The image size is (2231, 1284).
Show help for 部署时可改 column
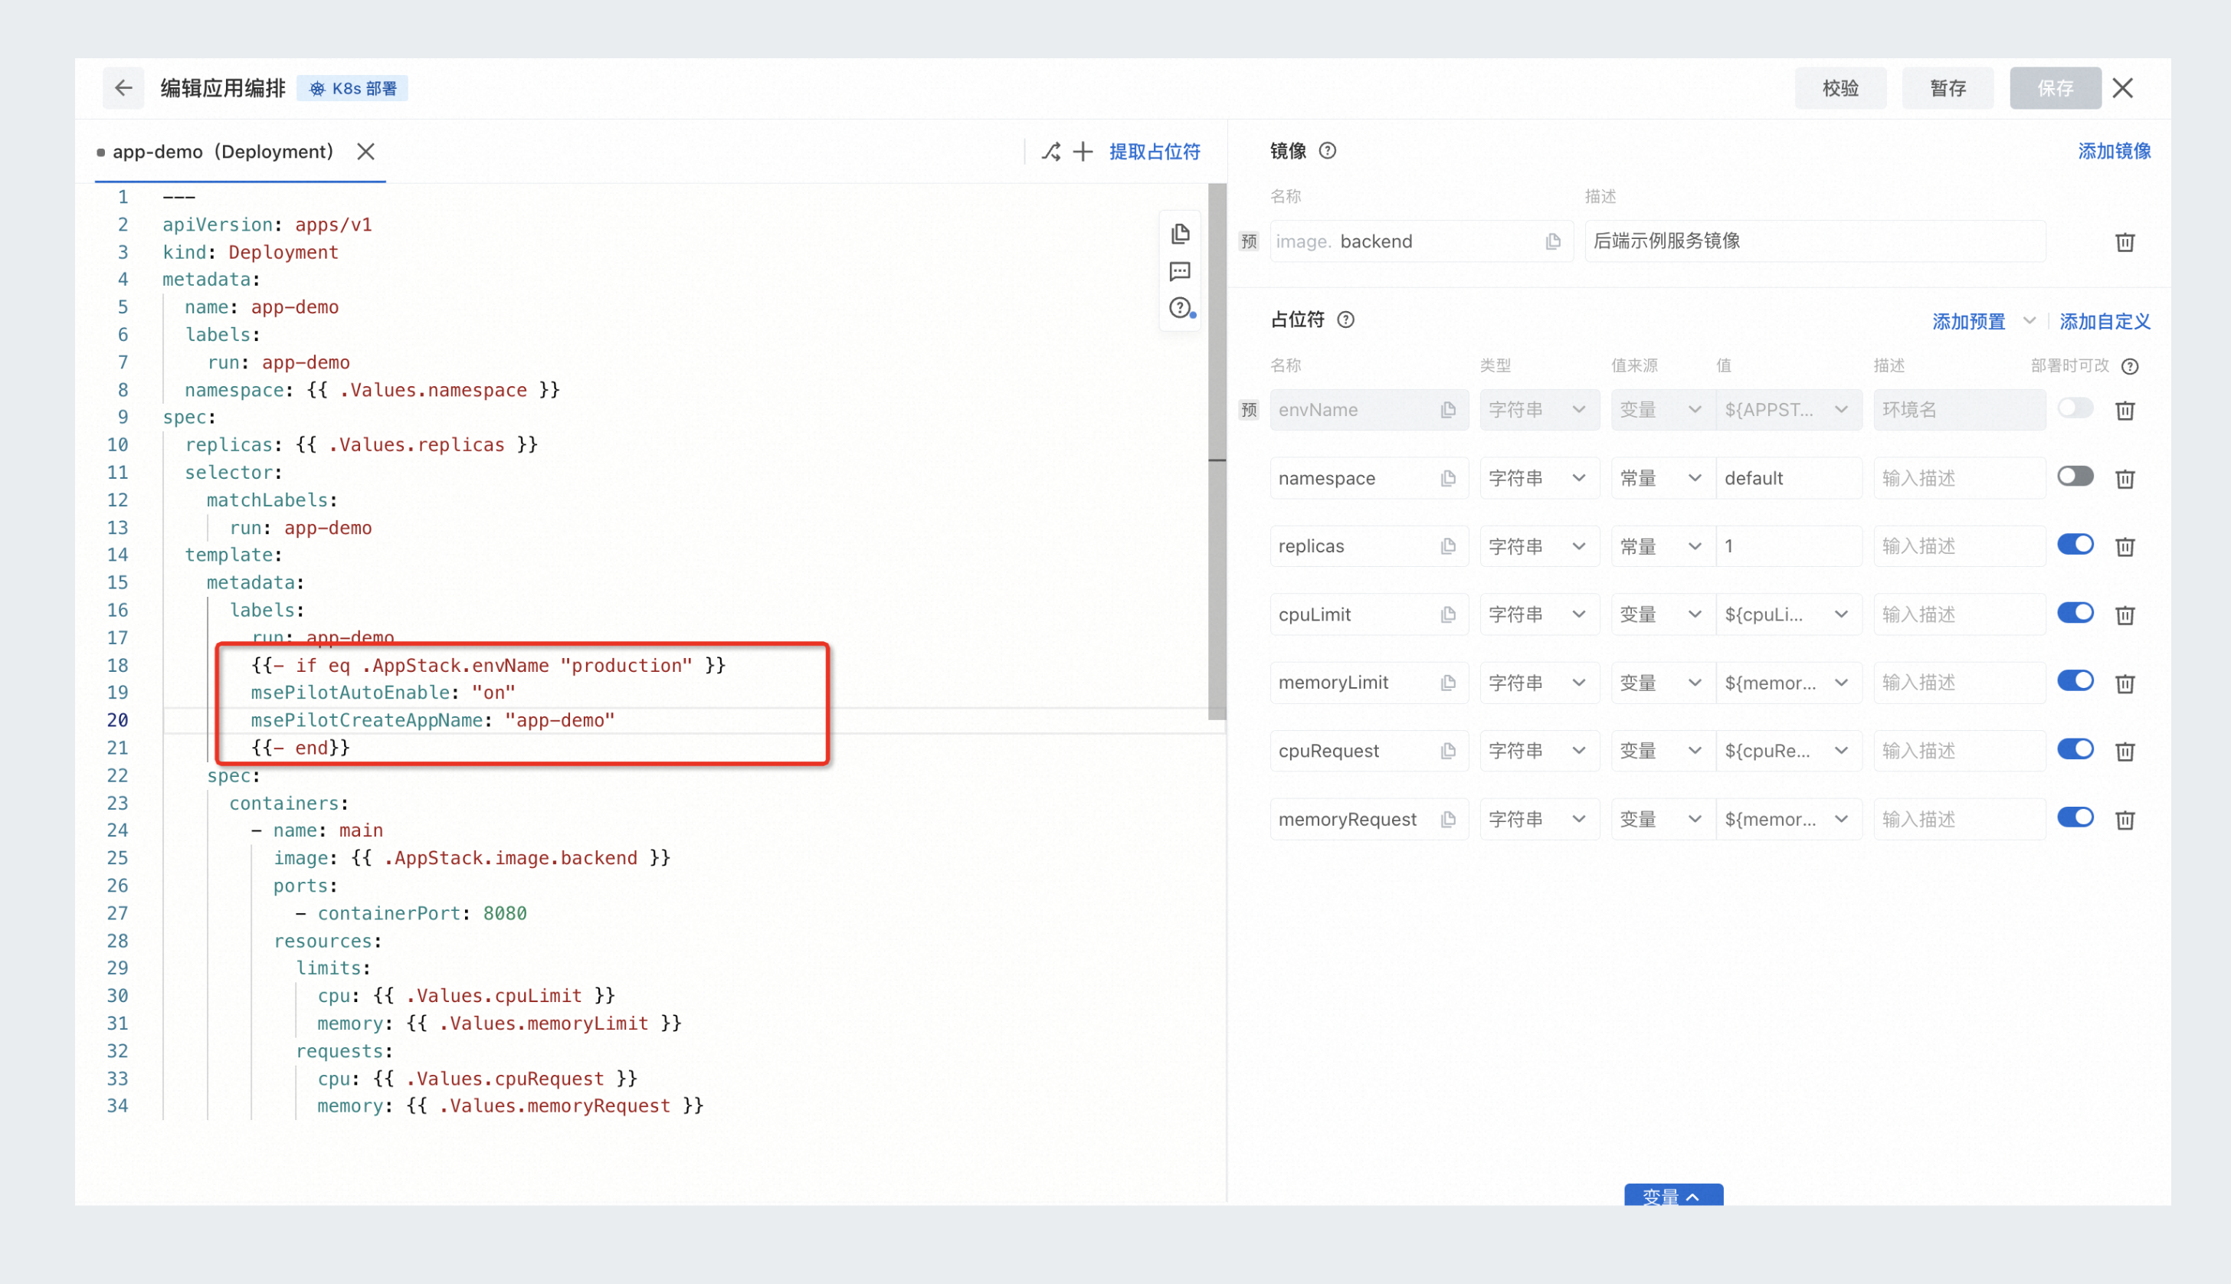2130,366
